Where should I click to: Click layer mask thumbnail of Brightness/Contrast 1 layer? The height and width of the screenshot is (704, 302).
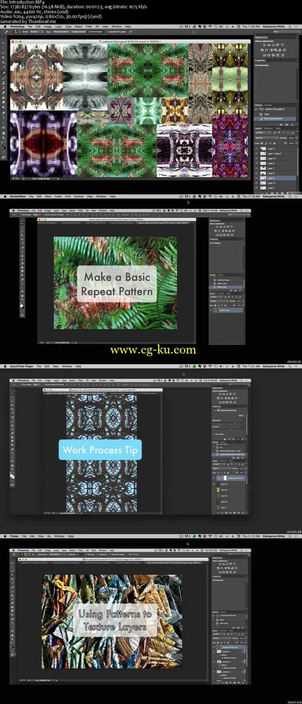225,478
